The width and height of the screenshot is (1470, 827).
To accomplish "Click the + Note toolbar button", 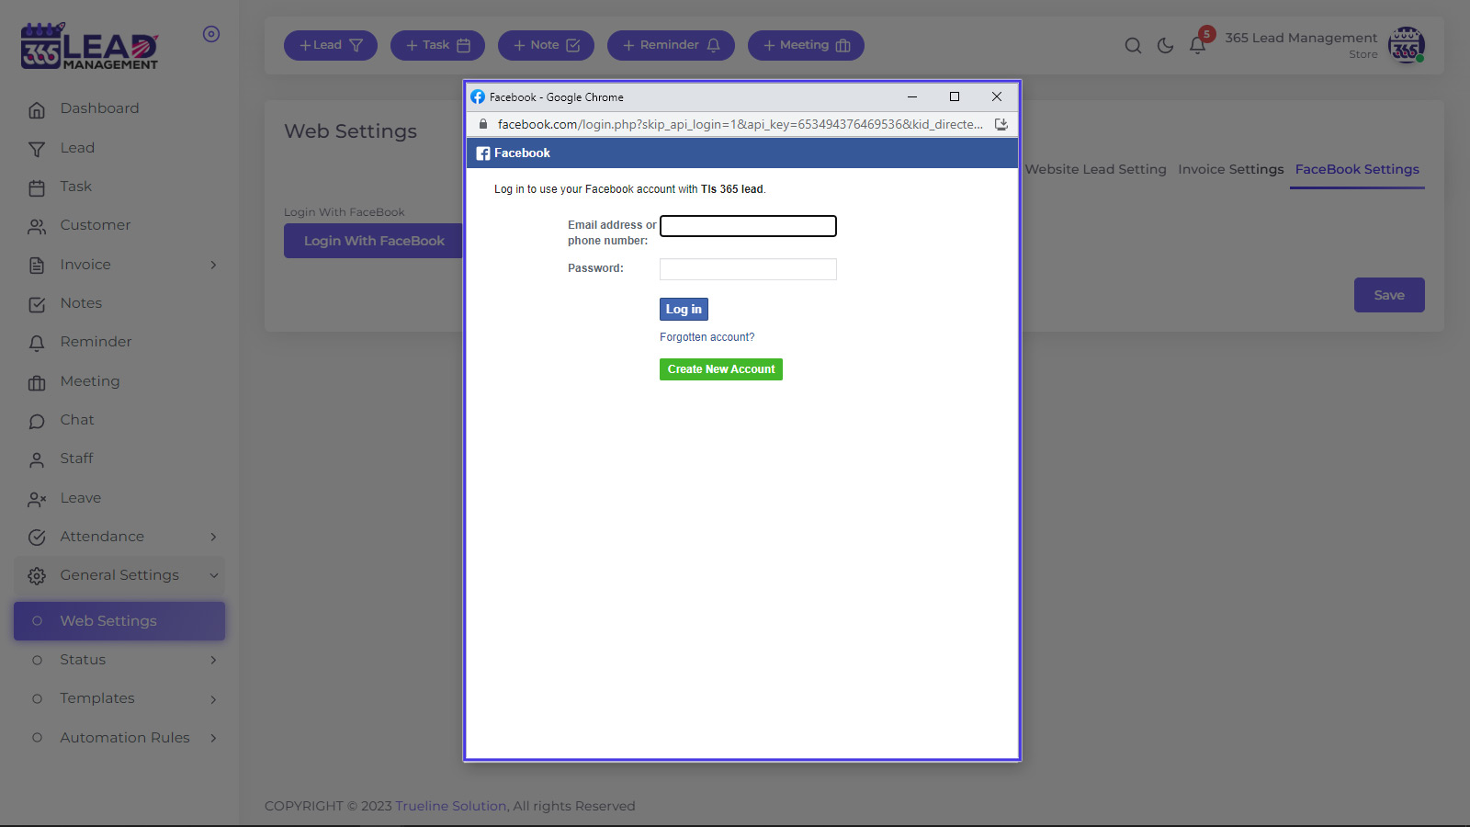I will 546,45.
